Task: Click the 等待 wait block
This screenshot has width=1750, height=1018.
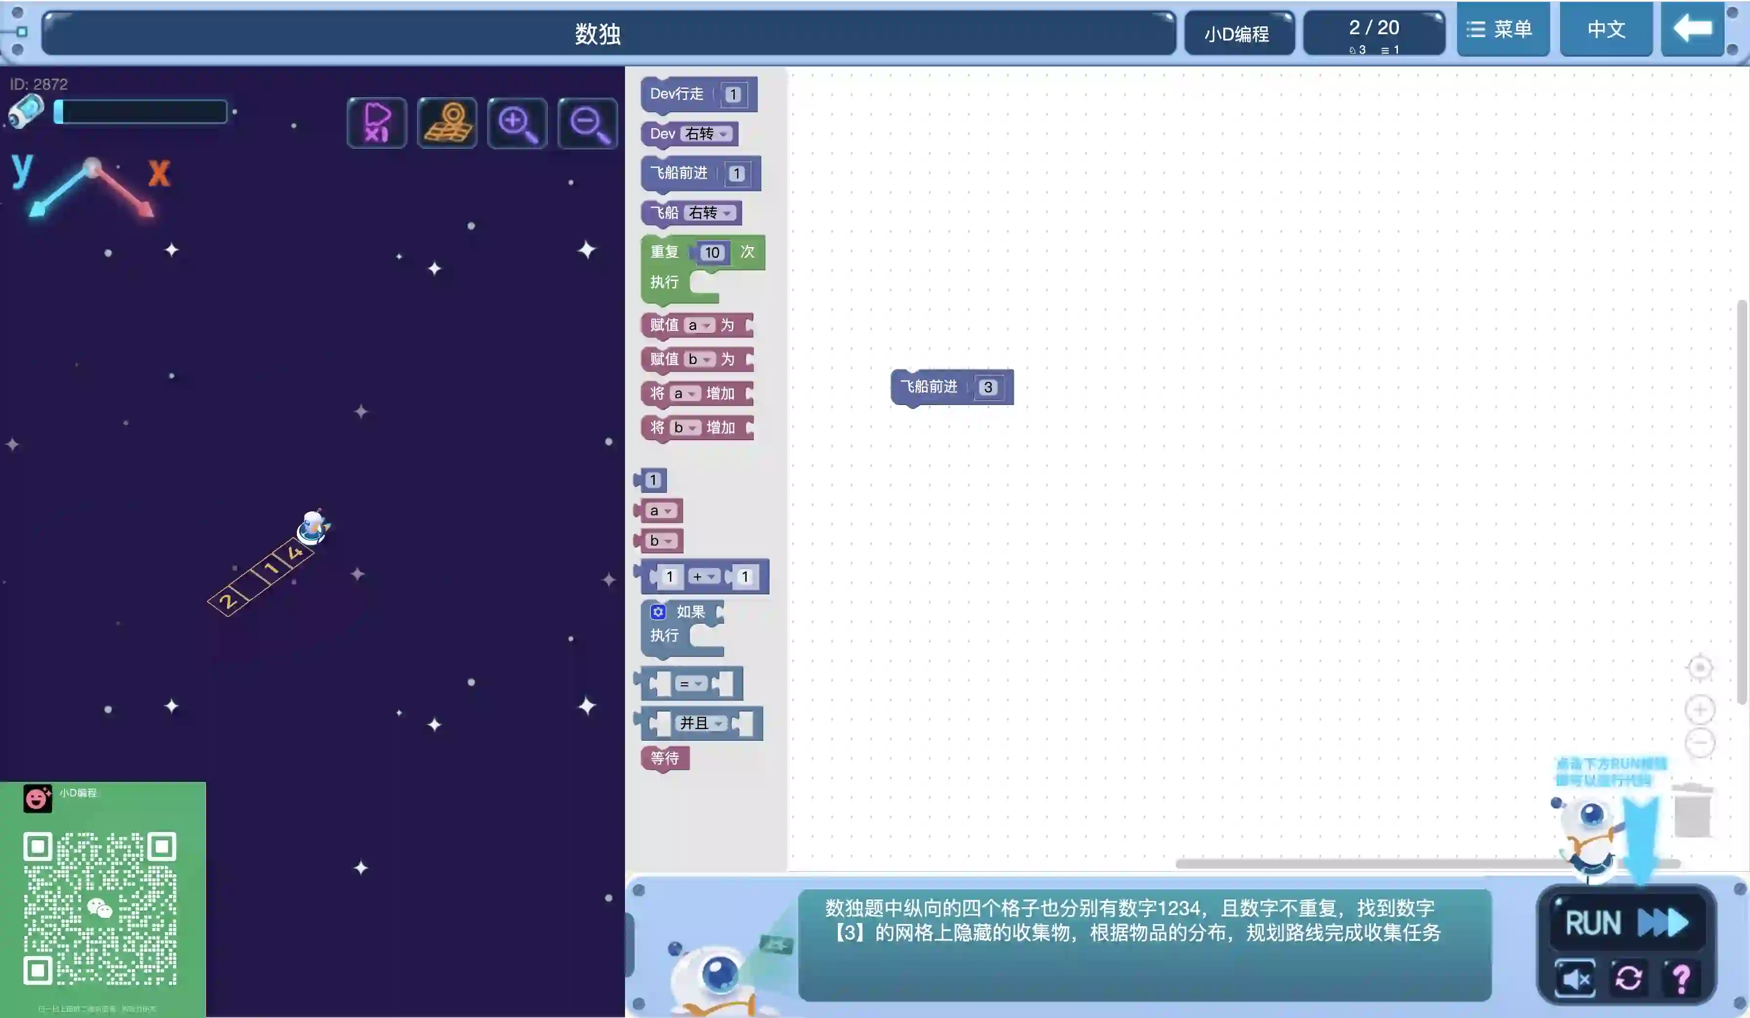Action: coord(664,758)
